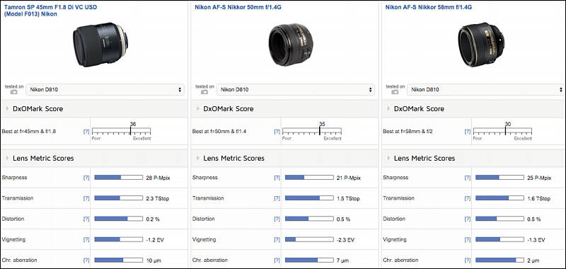566x269 pixels.
Task: Click the 2.3 TStop transmission bar
Action: click(118, 198)
